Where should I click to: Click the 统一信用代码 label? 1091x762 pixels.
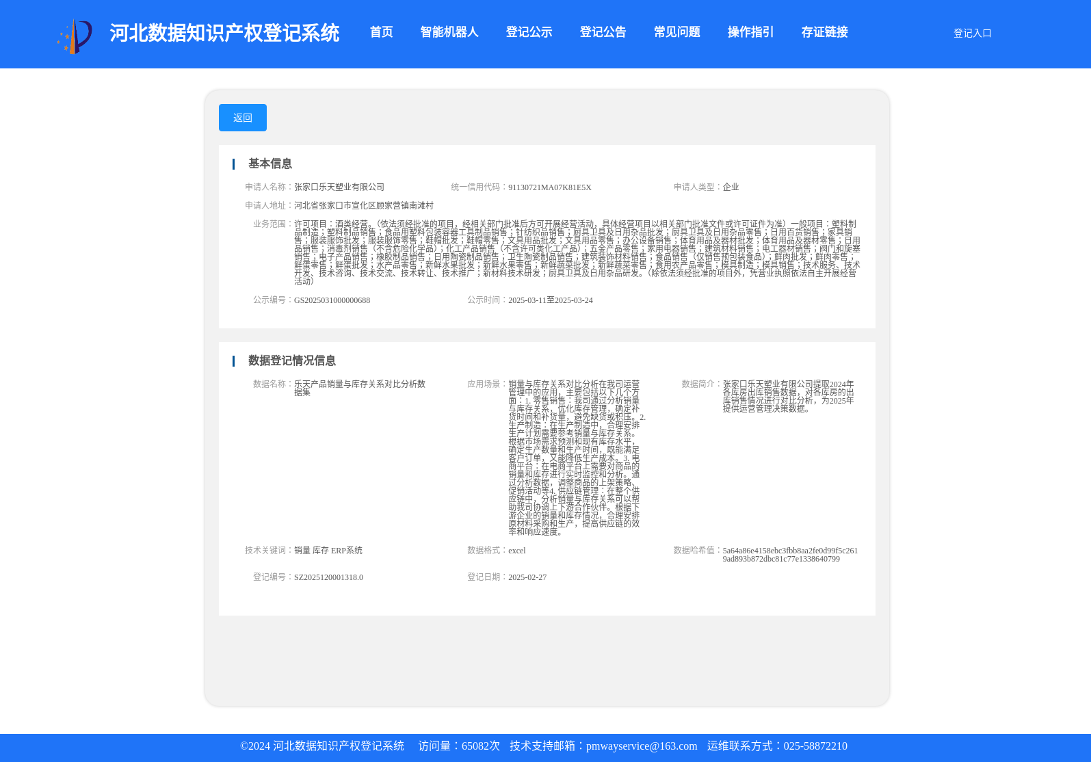click(479, 187)
